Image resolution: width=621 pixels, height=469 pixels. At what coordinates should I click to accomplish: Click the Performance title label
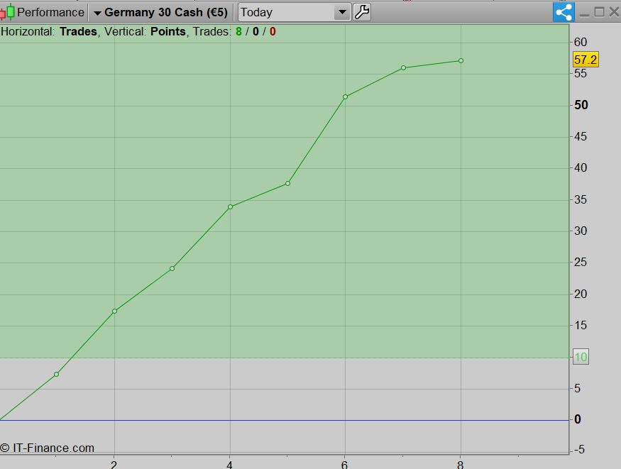pyautogui.click(x=50, y=12)
